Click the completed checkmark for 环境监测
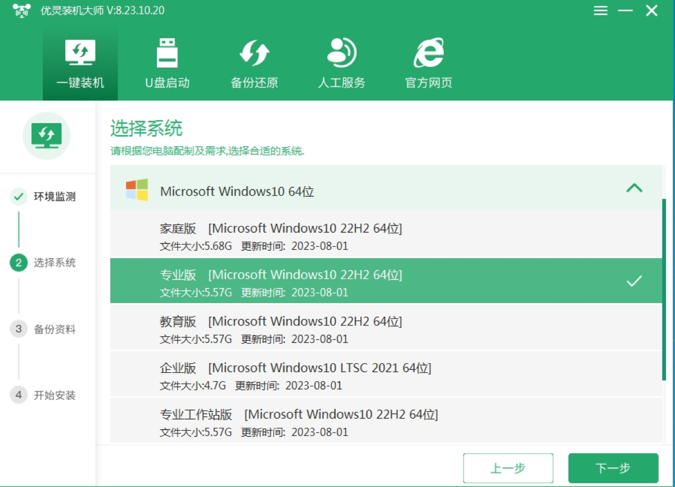The image size is (675, 487). tap(19, 197)
